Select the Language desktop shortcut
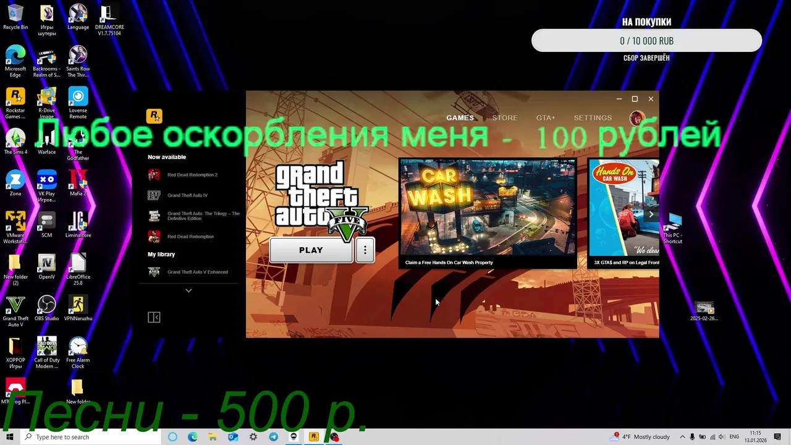The height and width of the screenshot is (445, 791). click(x=78, y=17)
